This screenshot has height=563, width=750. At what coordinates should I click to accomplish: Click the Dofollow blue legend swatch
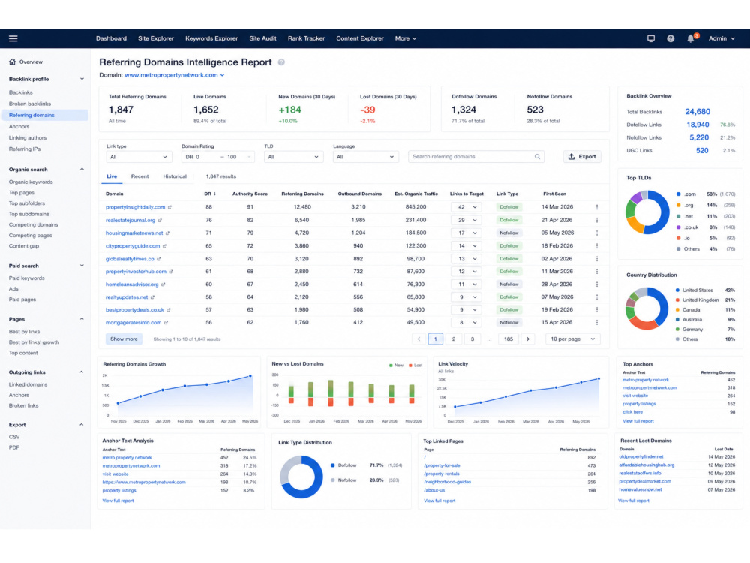pyautogui.click(x=332, y=465)
